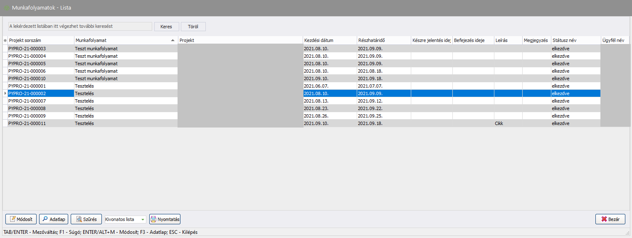Viewport: 632px width, 238px height.
Task: Click the Státusz név column header
Action: (x=575, y=40)
